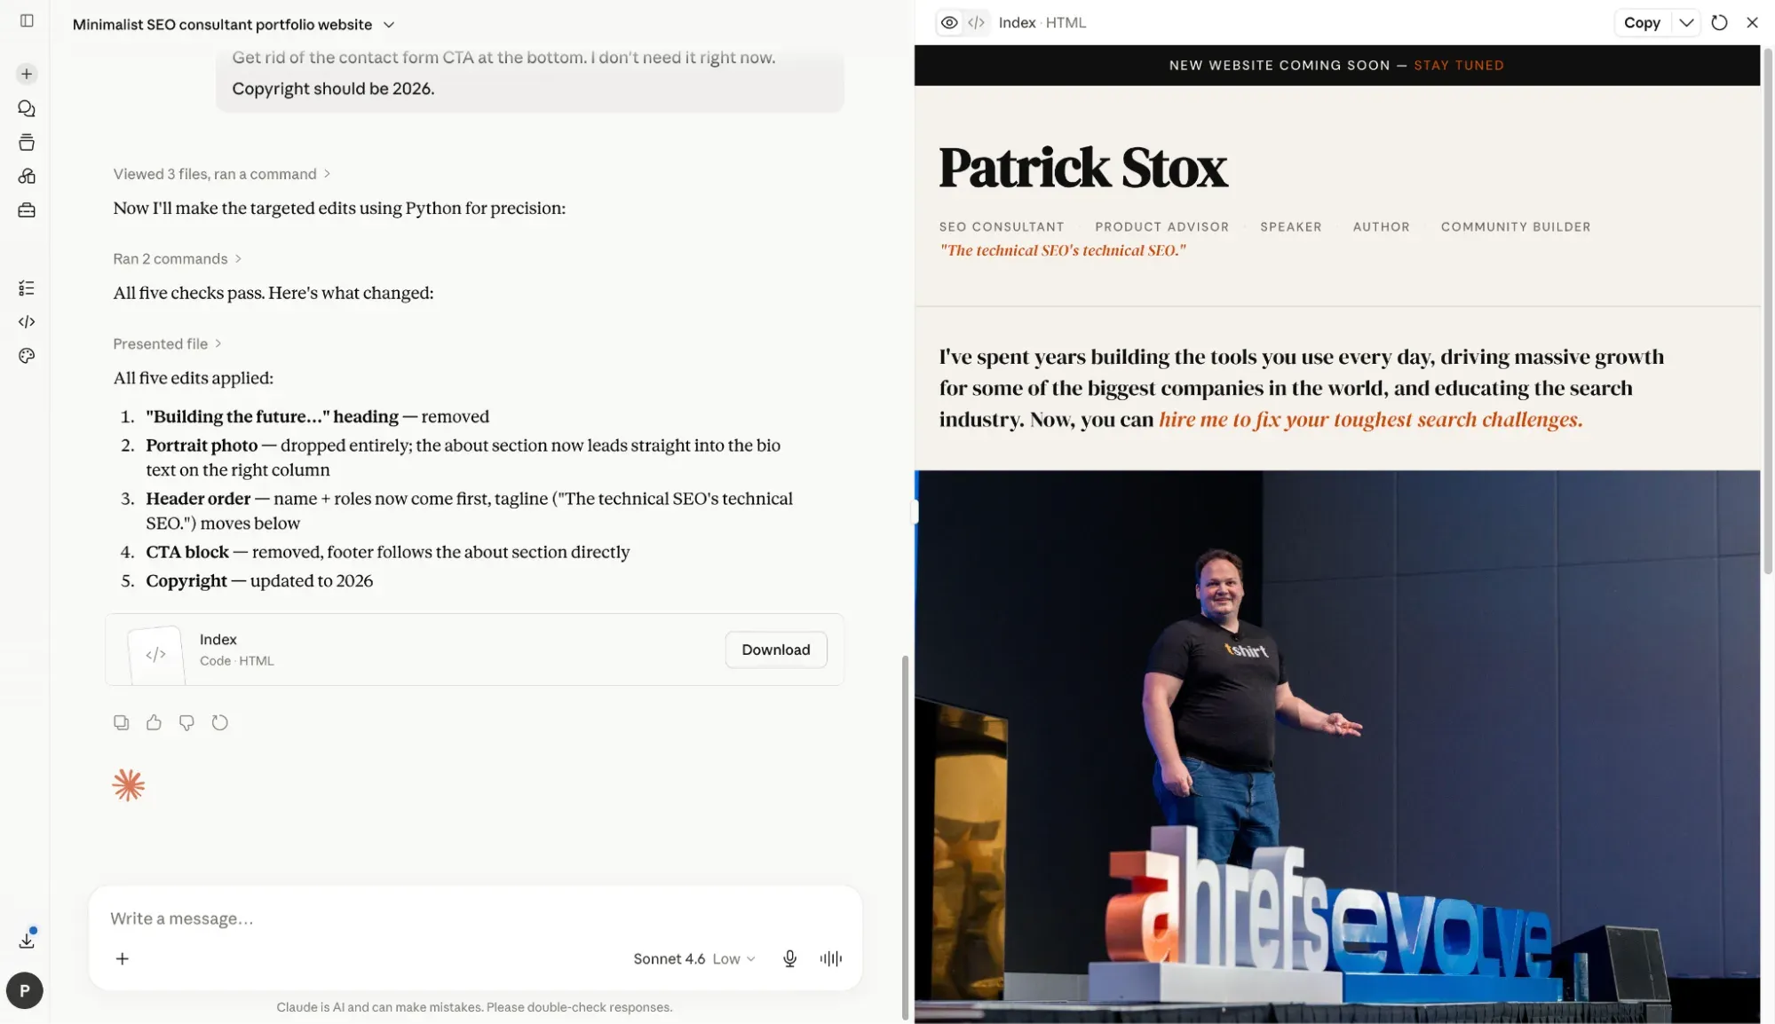Open the checklist icon in sidebar
This screenshot has height=1024, width=1775.
pyautogui.click(x=27, y=288)
